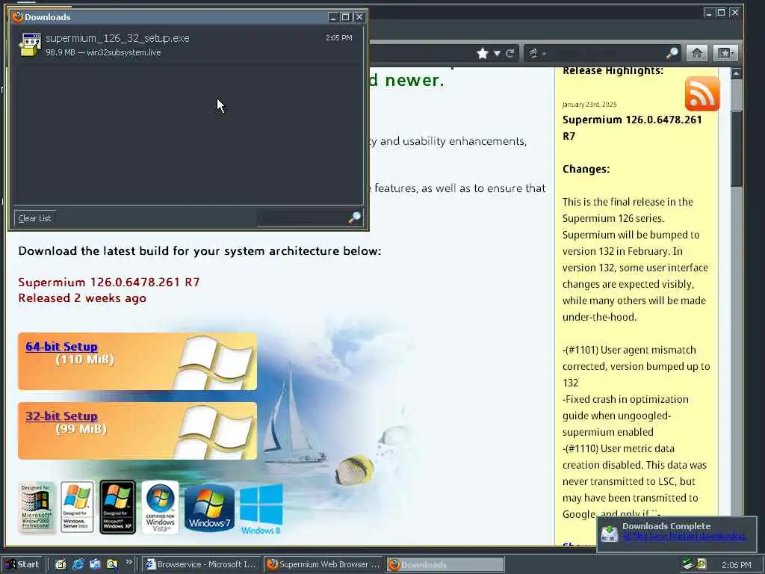The image size is (765, 574).
Task: Click the 'Released 2 weeks ago' text
Action: coord(82,298)
